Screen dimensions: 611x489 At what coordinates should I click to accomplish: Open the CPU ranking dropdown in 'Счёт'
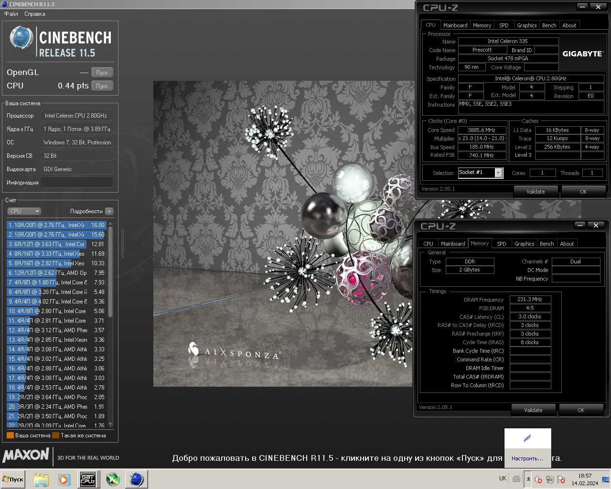click(x=24, y=211)
